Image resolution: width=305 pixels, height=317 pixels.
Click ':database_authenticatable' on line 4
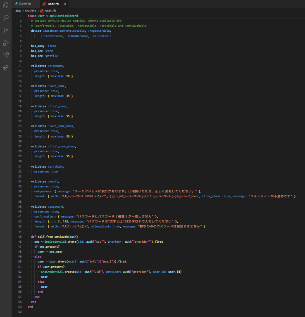[x=64, y=31]
